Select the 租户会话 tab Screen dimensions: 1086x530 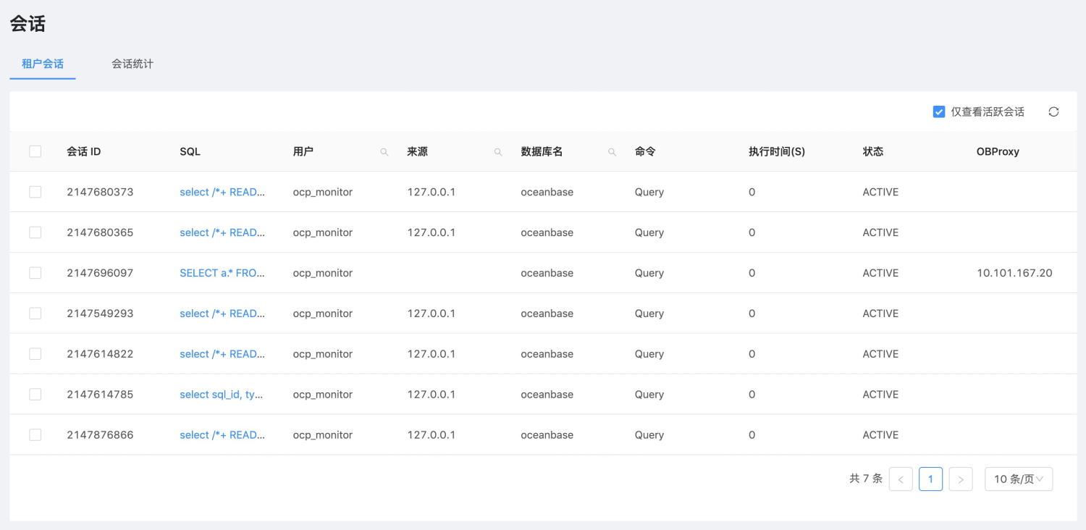43,64
